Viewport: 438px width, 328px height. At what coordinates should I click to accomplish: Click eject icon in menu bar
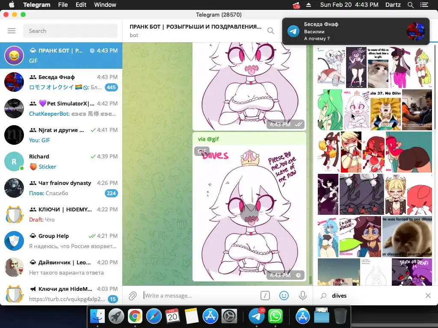pyautogui.click(x=308, y=5)
